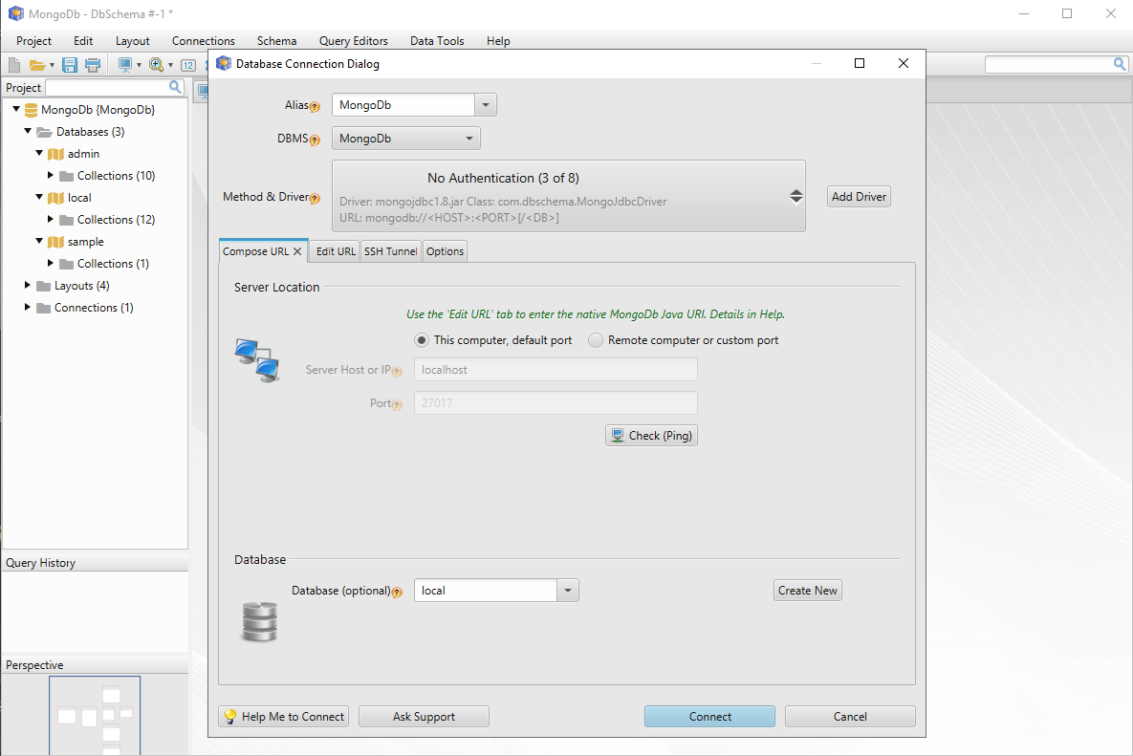Image resolution: width=1133 pixels, height=756 pixels.
Task: Click the Connect button
Action: [x=709, y=716]
